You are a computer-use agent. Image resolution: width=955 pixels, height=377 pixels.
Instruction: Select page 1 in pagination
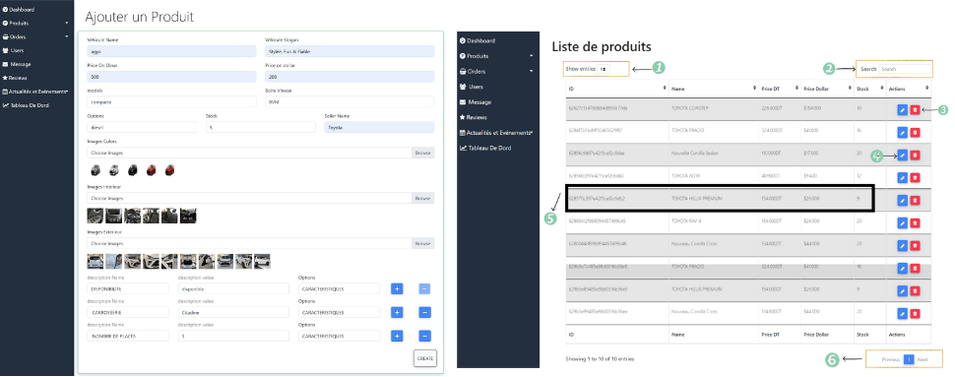pyautogui.click(x=908, y=359)
